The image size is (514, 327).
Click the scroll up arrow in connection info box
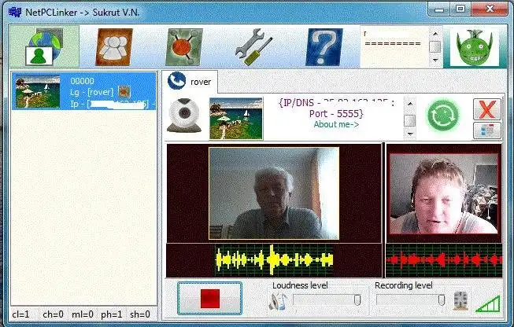(409, 104)
